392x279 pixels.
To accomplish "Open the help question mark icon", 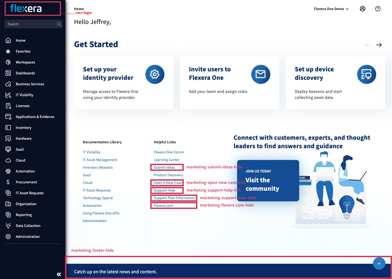I will [x=378, y=9].
